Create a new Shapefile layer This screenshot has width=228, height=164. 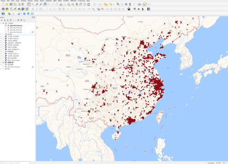[11, 9]
